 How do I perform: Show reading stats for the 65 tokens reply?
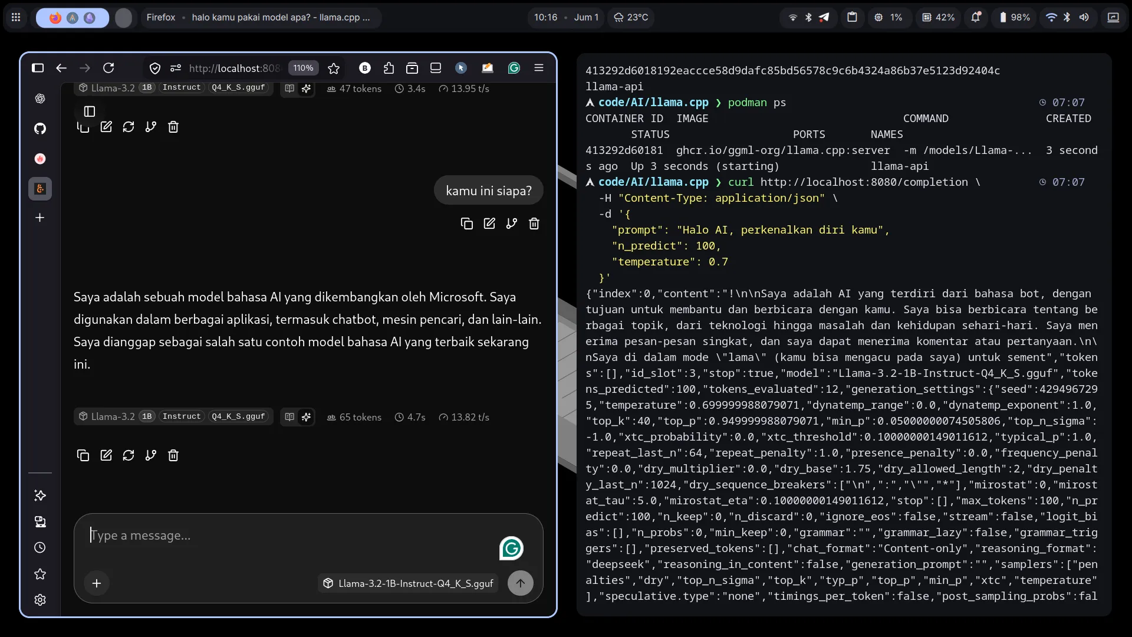click(x=289, y=417)
